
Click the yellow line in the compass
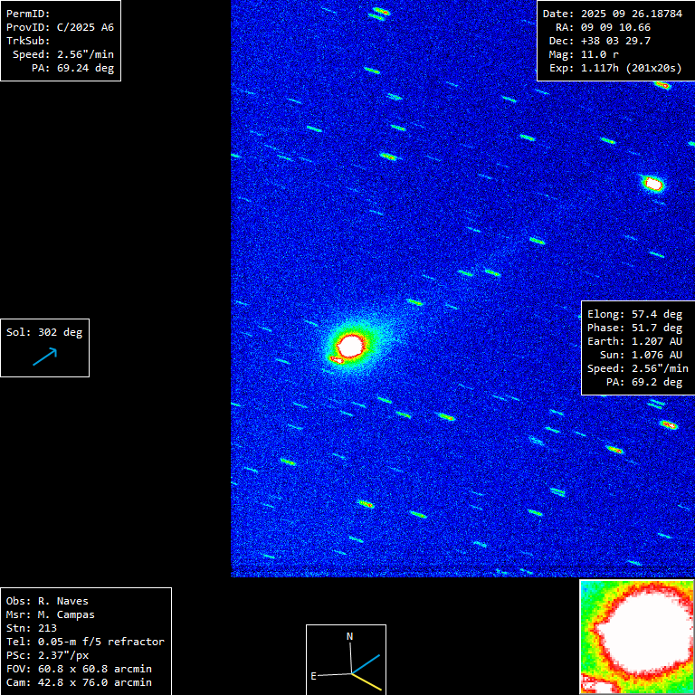pos(367,680)
